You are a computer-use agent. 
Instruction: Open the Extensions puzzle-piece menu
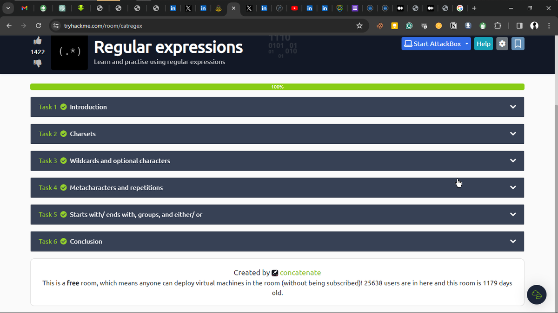498,26
